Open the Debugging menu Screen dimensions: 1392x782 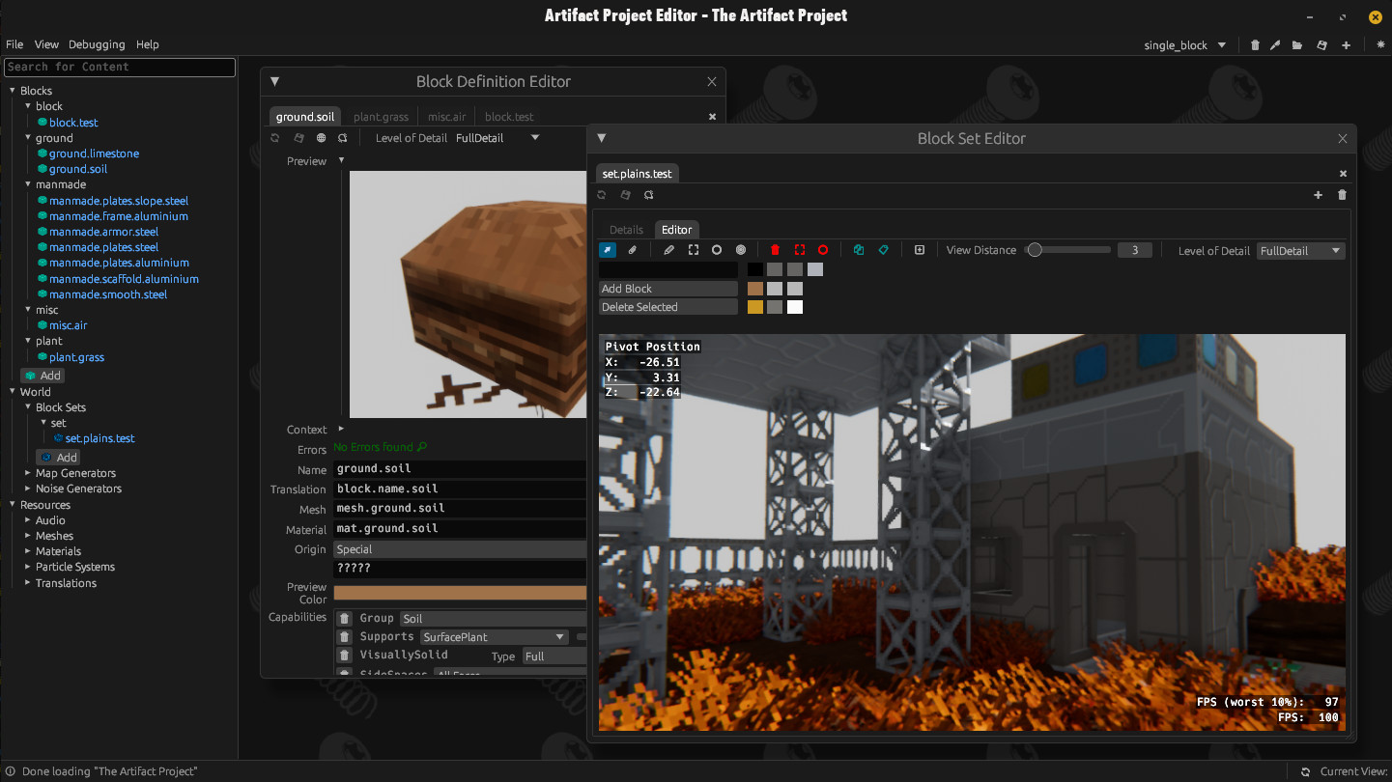pyautogui.click(x=97, y=44)
